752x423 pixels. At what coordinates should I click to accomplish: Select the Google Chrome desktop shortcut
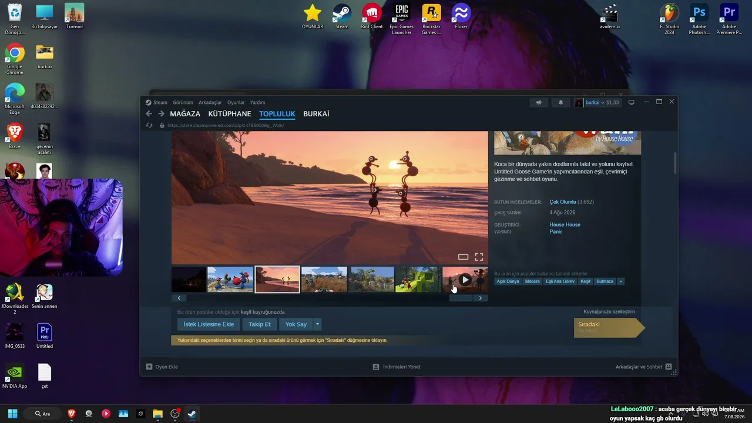click(15, 59)
